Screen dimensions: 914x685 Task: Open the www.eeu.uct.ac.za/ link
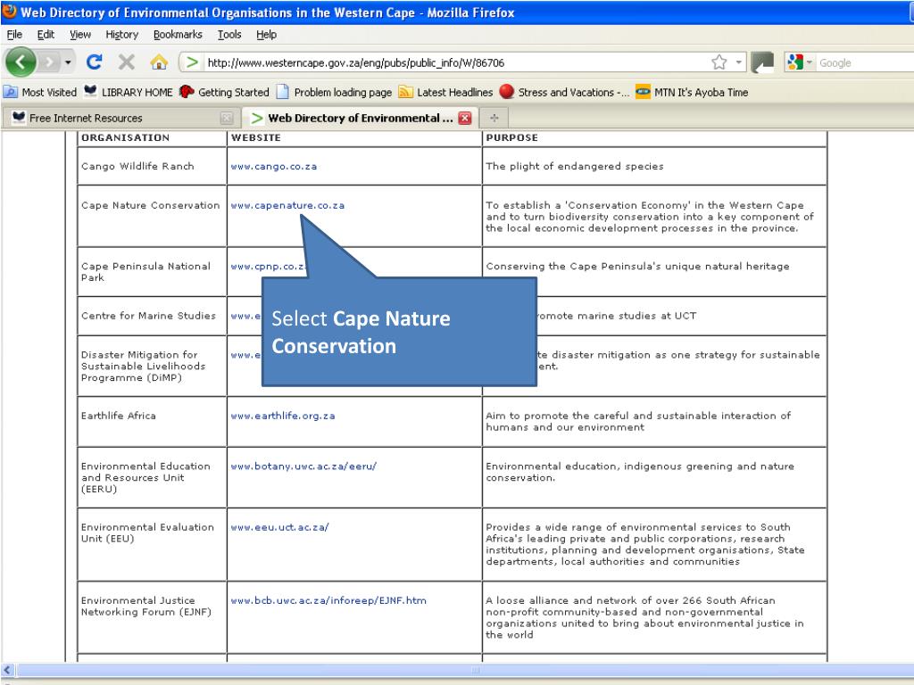click(x=279, y=527)
